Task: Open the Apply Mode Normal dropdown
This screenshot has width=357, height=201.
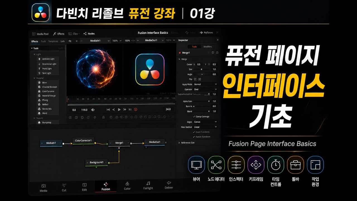Action: [x=205, y=84]
